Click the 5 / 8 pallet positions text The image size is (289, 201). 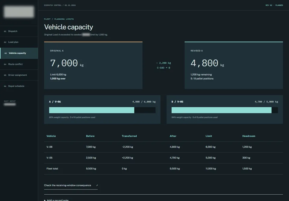click(x=202, y=79)
